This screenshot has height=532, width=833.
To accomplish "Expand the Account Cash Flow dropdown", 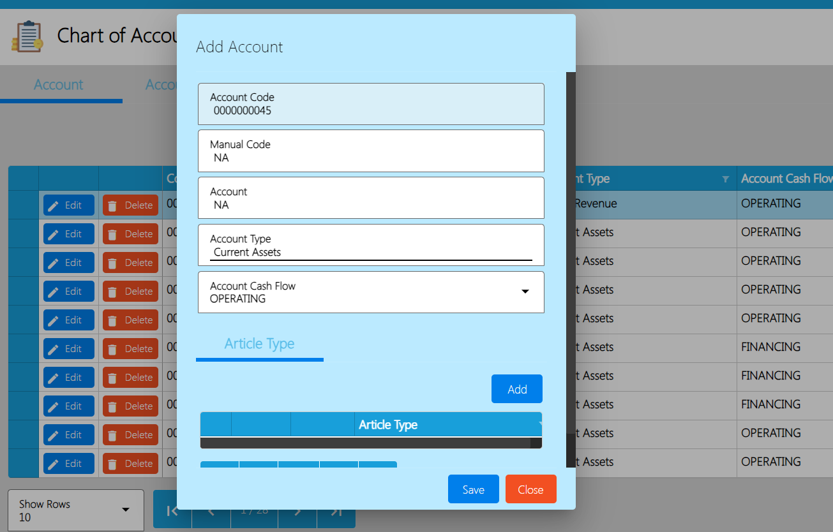I will click(x=525, y=292).
